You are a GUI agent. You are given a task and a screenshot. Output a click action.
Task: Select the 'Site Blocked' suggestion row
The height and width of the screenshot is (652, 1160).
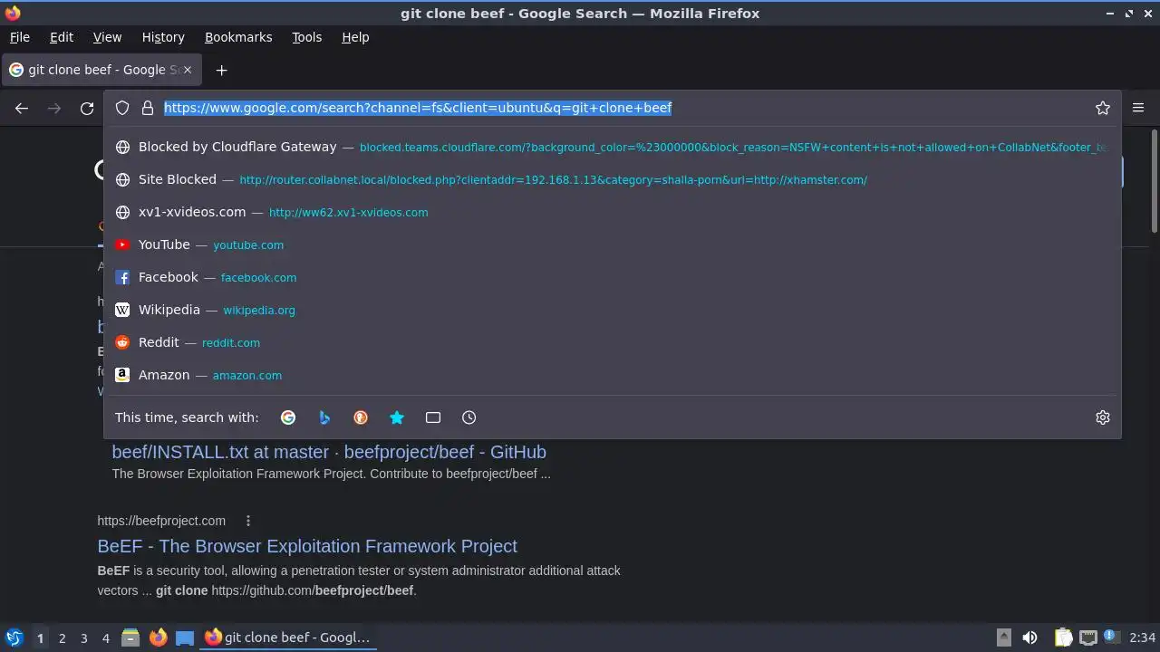612,179
